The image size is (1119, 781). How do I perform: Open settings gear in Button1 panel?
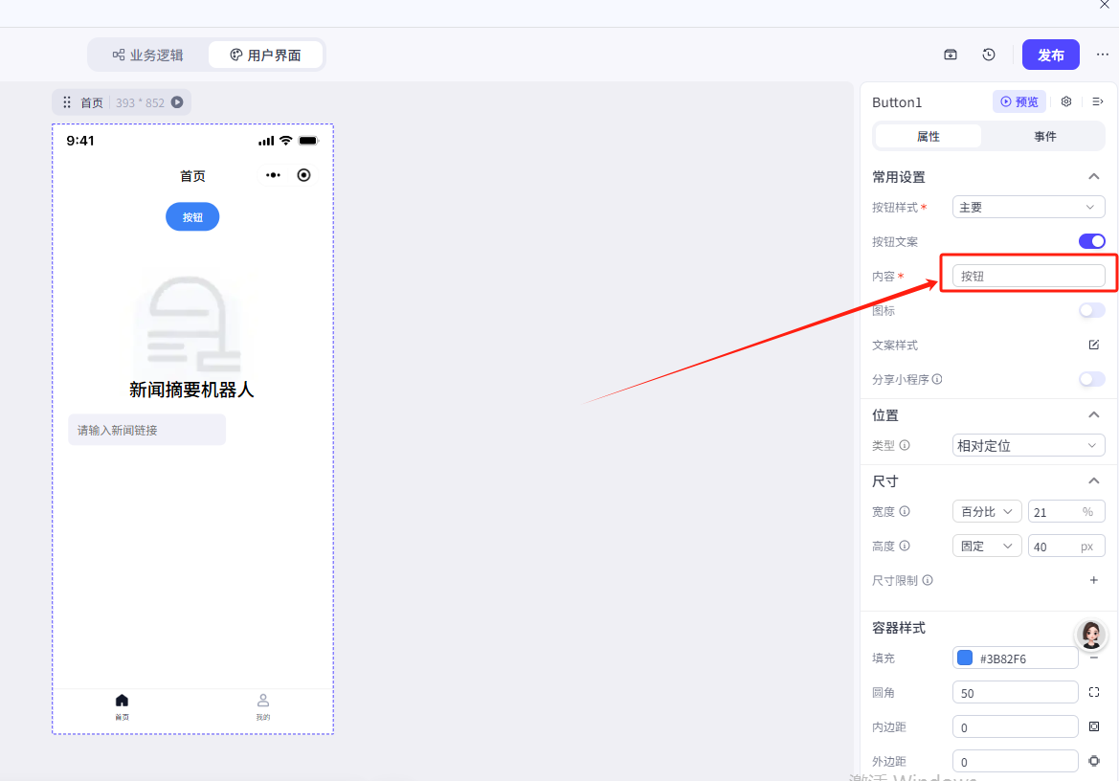pyautogui.click(x=1066, y=101)
